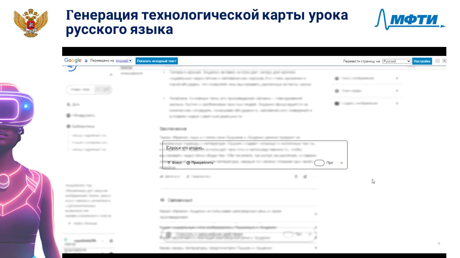Click the lock icon beside Переведено на
460x258 pixels.
[x=86, y=61]
